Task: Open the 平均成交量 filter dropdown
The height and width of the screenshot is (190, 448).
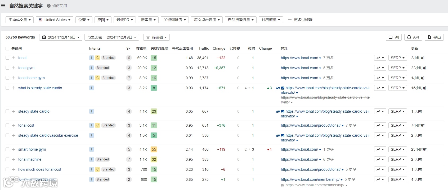Action: (20, 20)
